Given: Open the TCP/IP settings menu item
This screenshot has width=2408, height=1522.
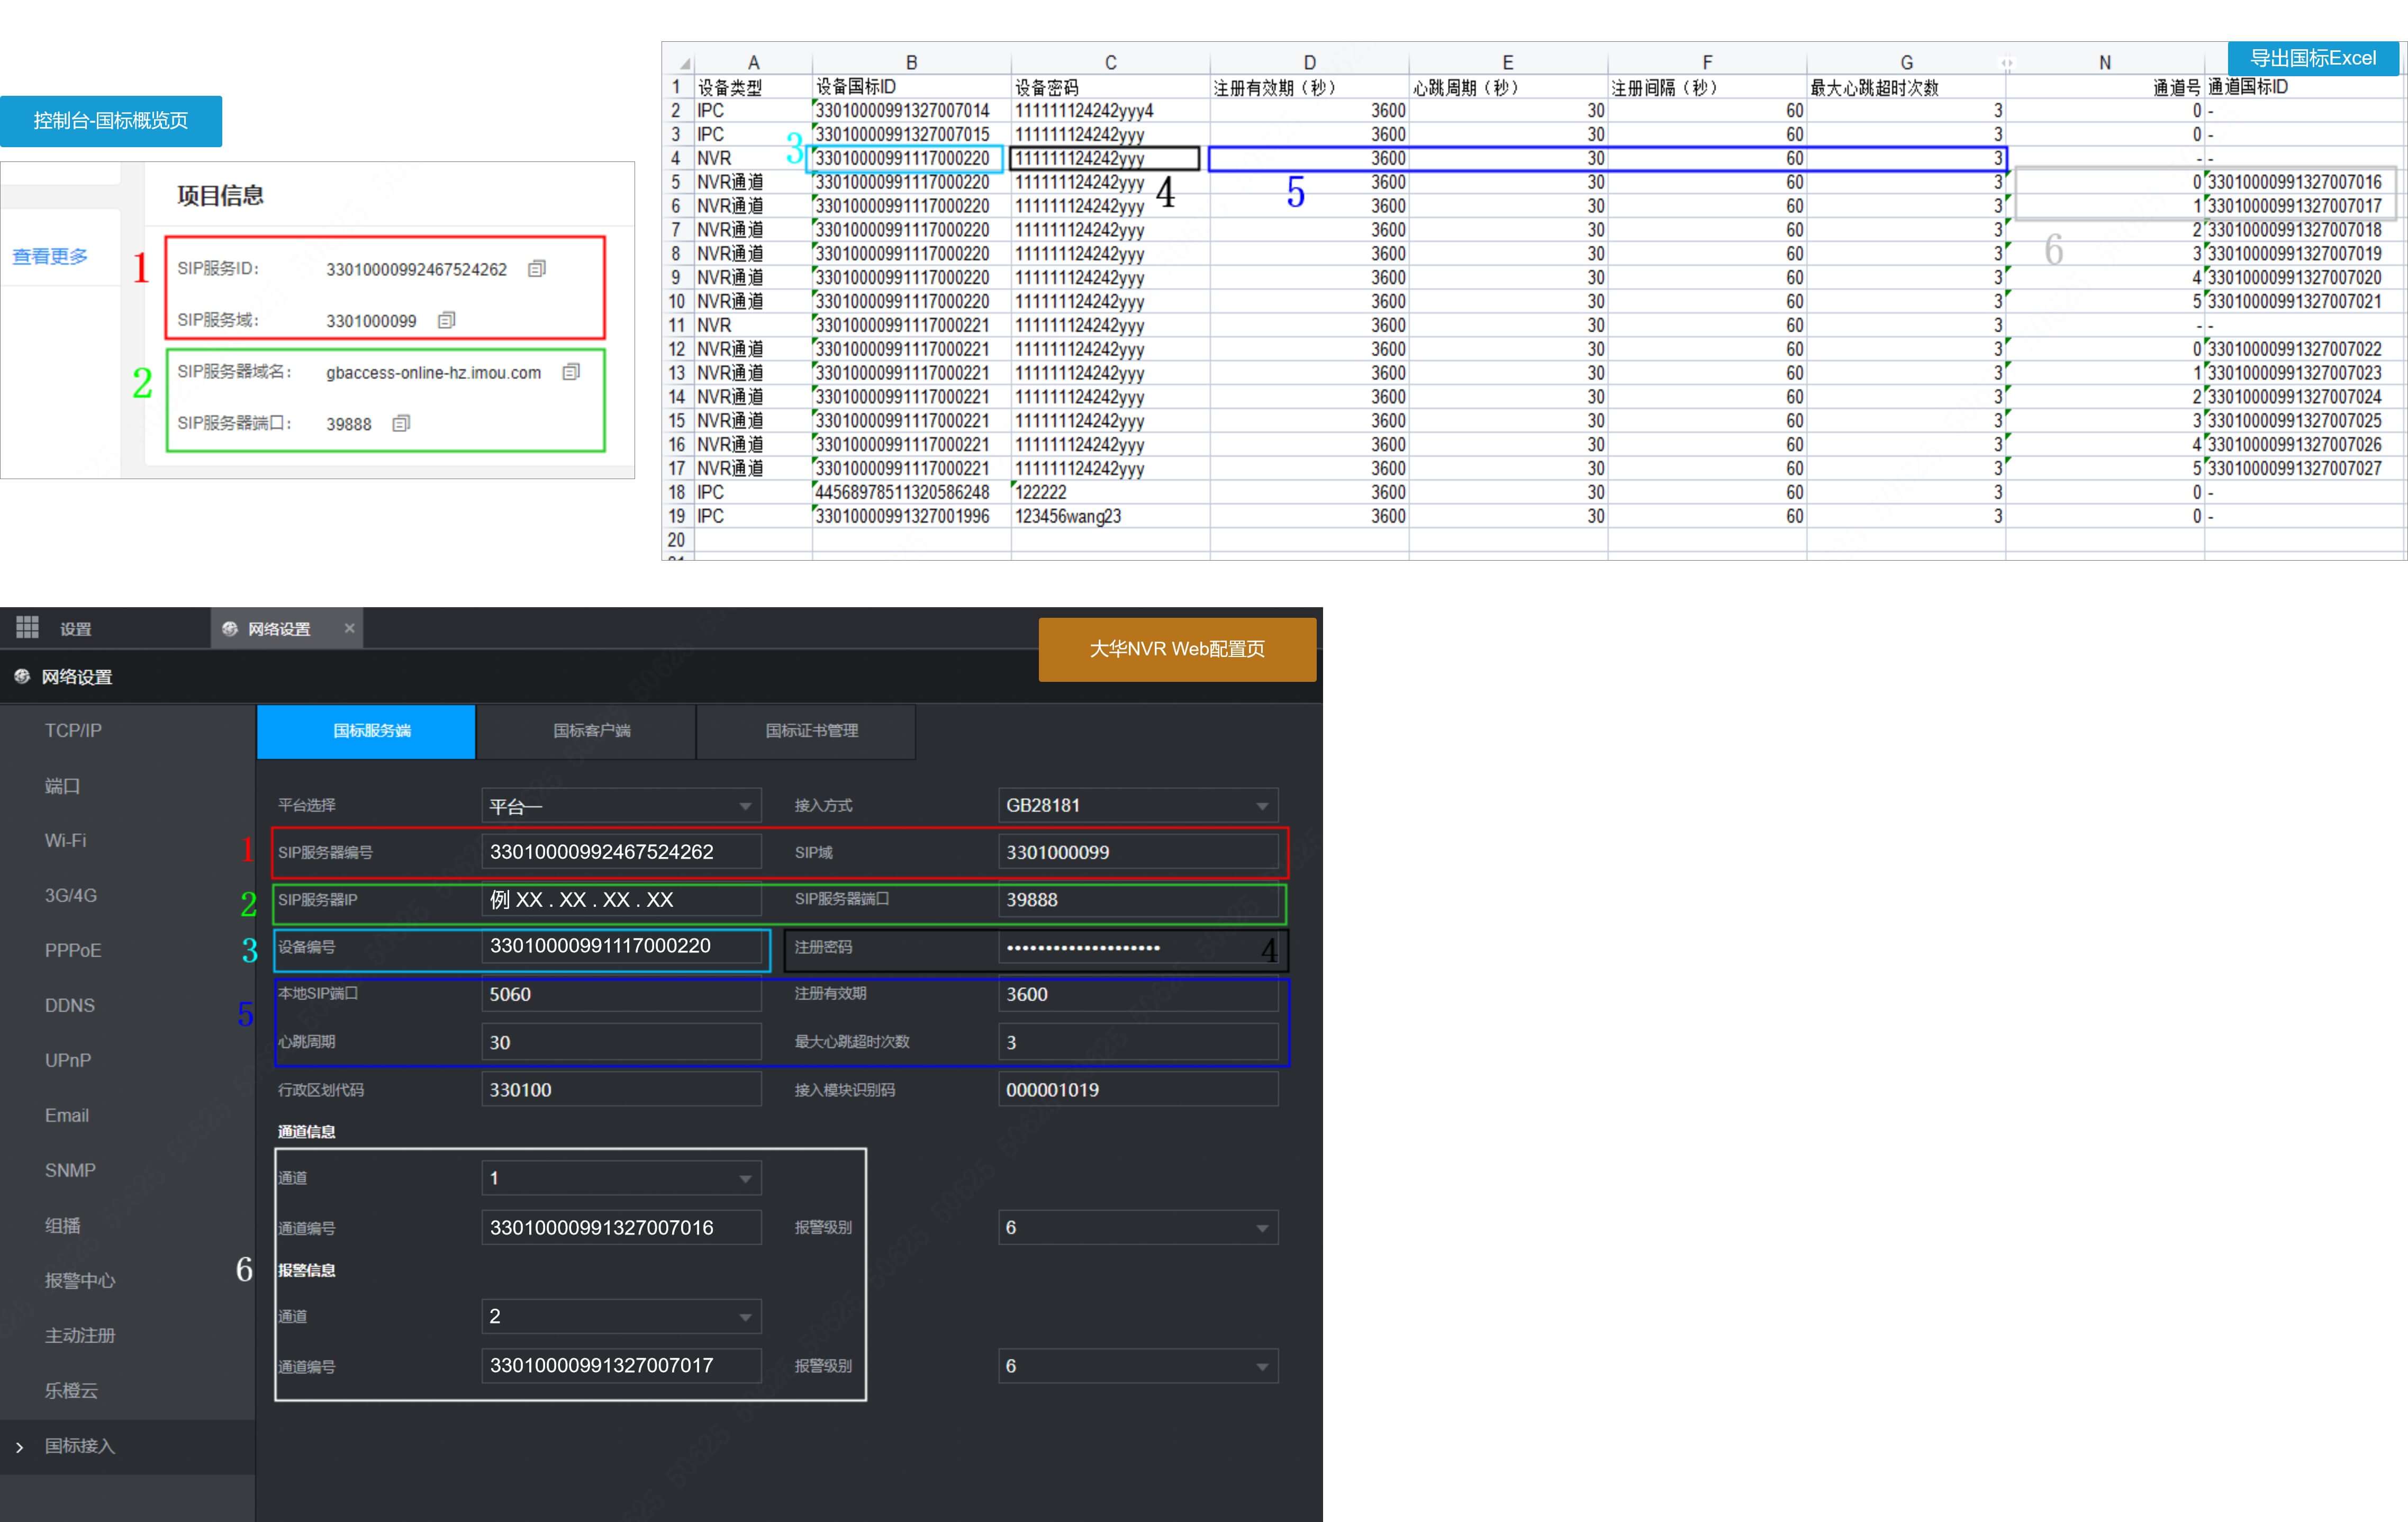Looking at the screenshot, I should click(73, 731).
